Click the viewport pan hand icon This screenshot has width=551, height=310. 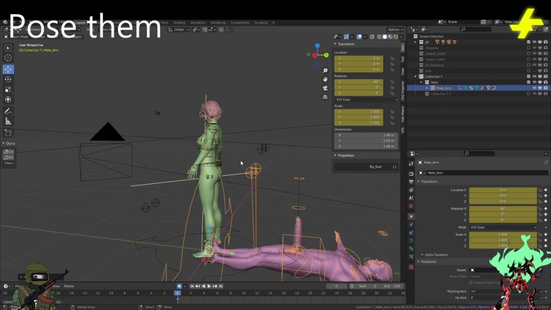tap(325, 79)
